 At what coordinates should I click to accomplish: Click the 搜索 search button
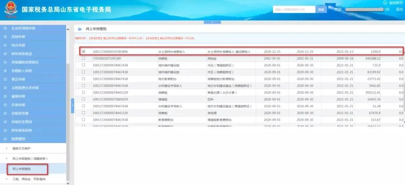click(321, 9)
